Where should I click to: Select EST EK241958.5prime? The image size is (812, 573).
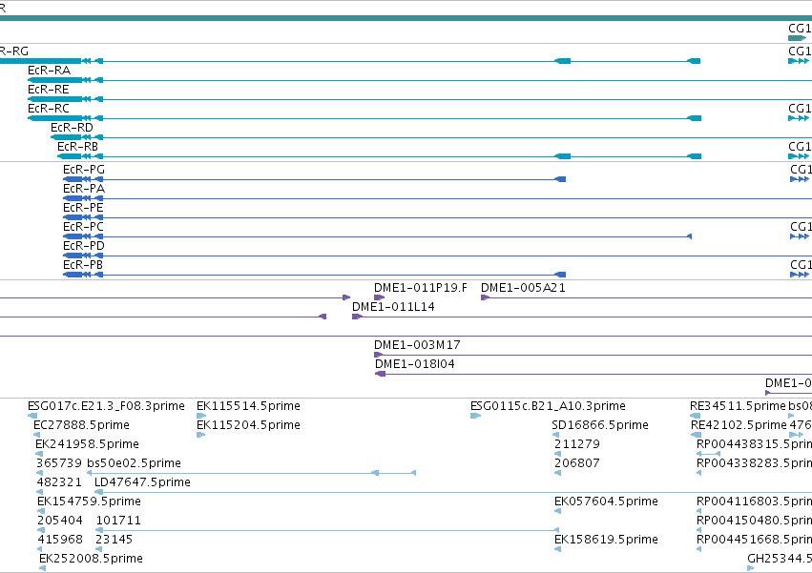click(x=87, y=444)
